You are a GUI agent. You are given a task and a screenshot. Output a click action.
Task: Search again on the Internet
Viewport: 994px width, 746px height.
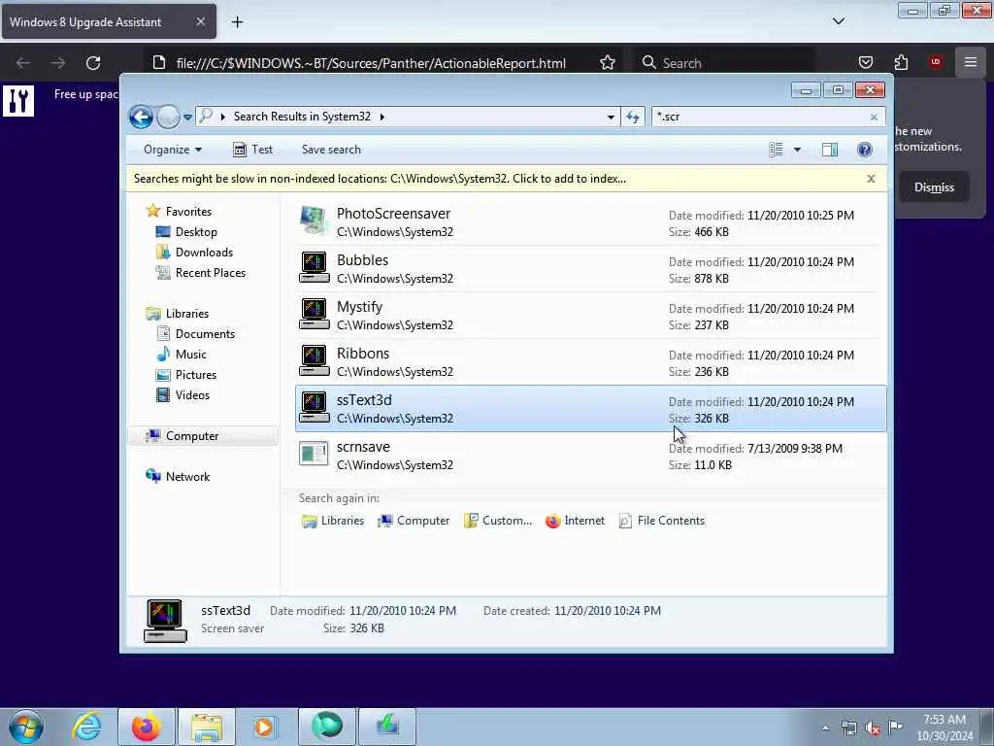point(575,521)
